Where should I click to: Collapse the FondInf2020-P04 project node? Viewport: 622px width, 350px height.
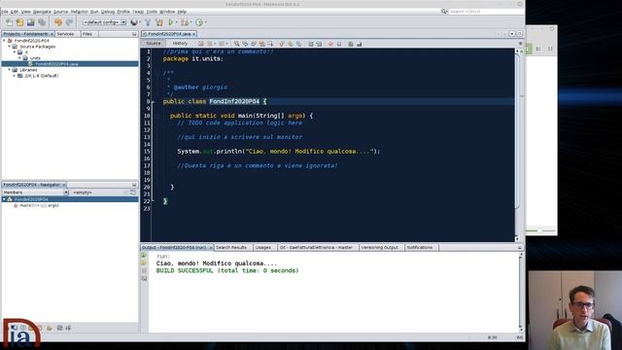point(4,41)
